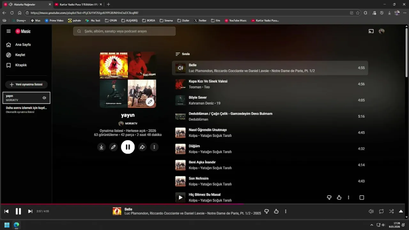Dislike Hiç Bitmez Bu Masal row

coord(329,197)
